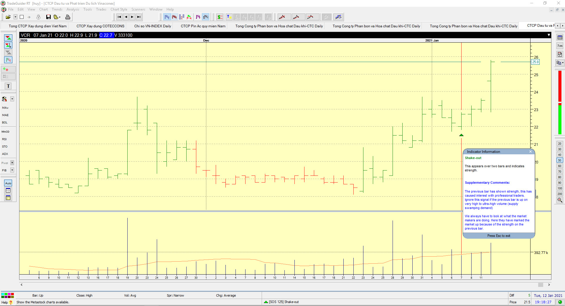This screenshot has height=306, width=565.
Task: Select the 50 bars zoom level
Action: pos(559,160)
